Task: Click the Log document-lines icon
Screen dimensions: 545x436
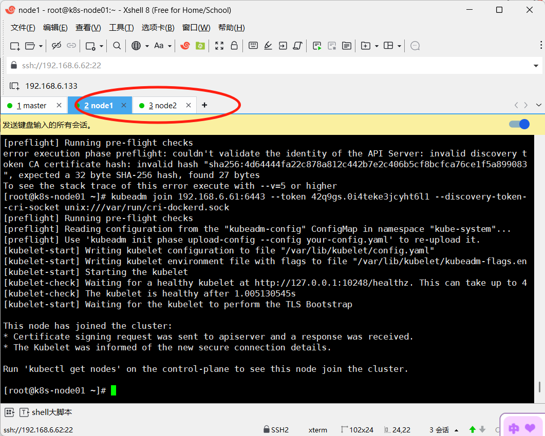Action: point(347,46)
